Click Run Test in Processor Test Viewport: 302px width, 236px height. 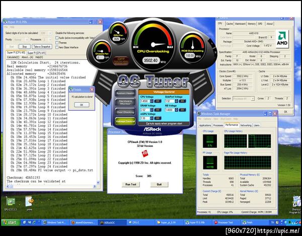[x=131, y=184]
